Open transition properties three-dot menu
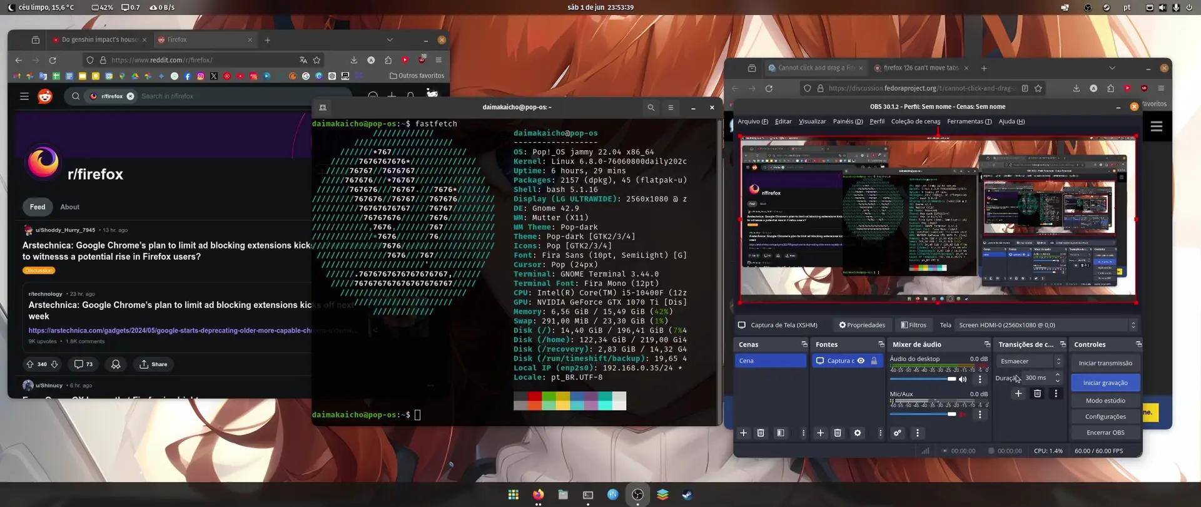The width and height of the screenshot is (1201, 507). [1056, 394]
